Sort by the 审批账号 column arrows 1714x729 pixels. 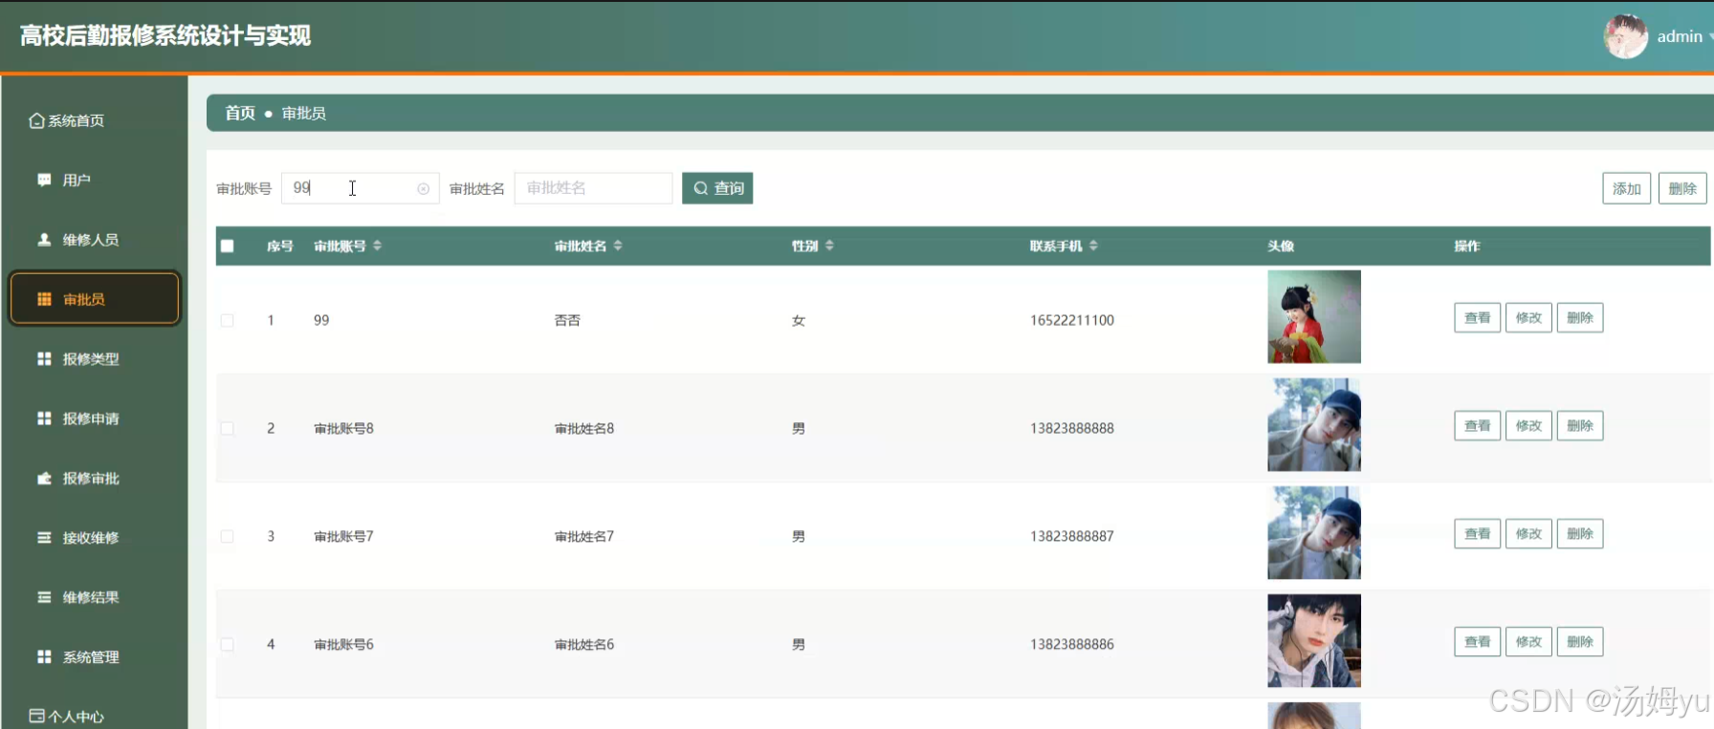click(x=378, y=246)
